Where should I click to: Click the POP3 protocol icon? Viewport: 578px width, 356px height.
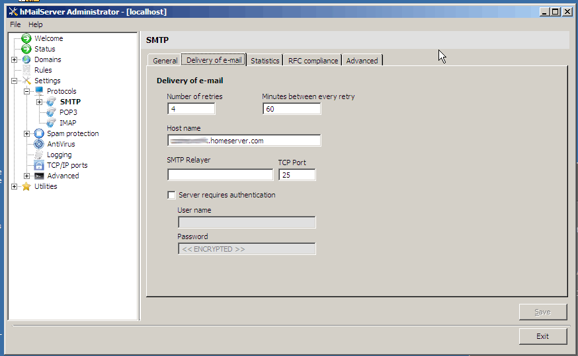[51, 112]
